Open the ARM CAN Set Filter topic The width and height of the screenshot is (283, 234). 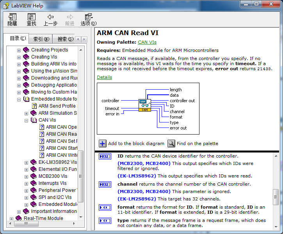coord(61,141)
